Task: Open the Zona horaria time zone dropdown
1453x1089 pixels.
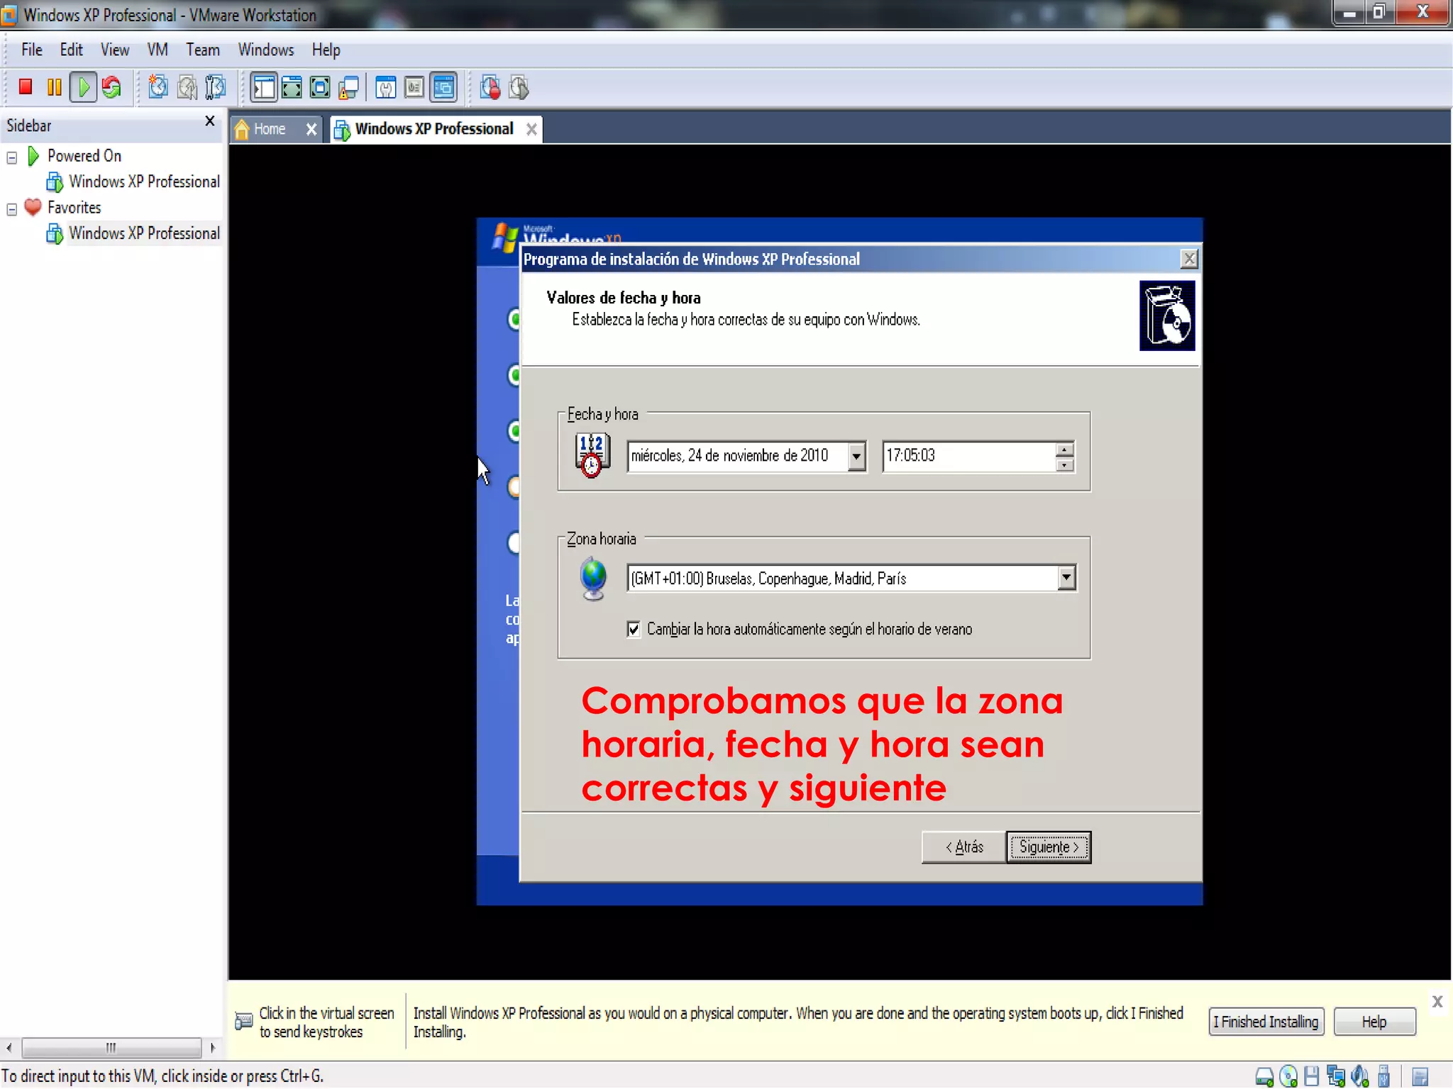Action: (1066, 578)
